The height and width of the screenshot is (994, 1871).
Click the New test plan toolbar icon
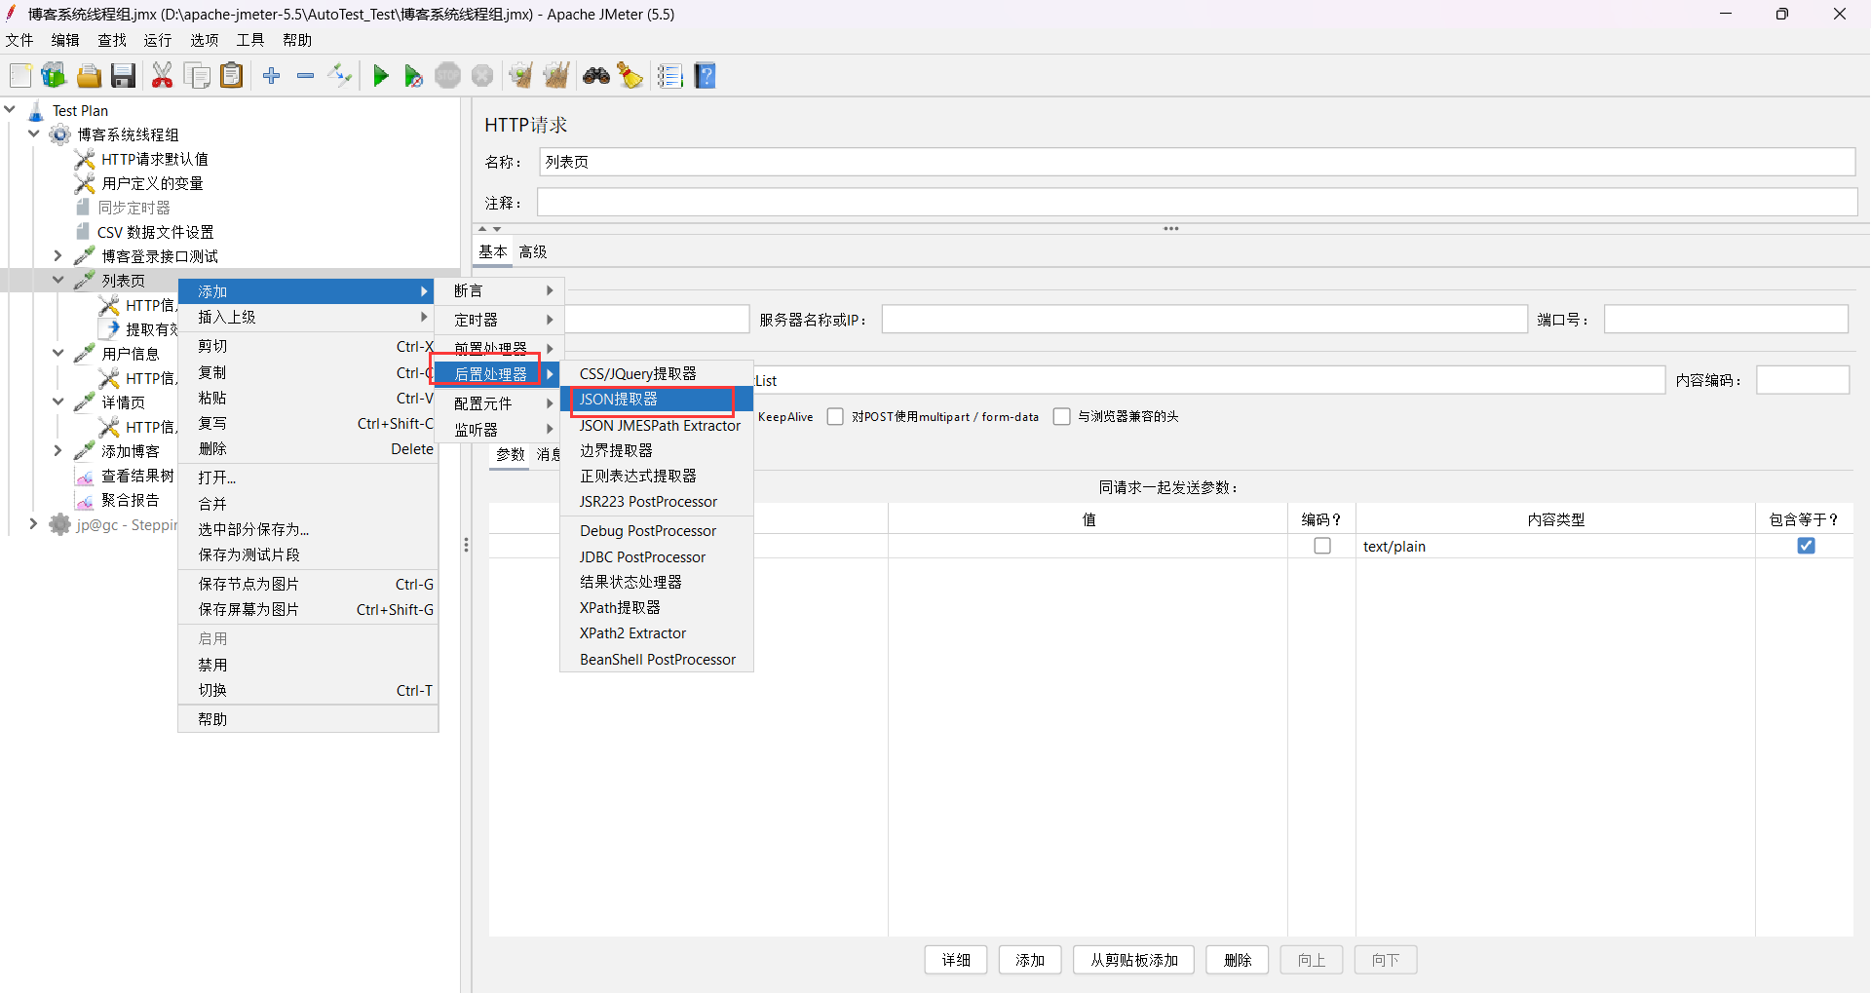coord(20,76)
